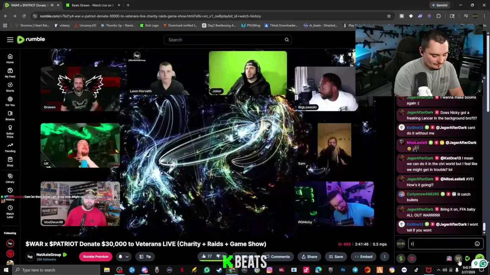Click Curlysnow498295 username in chat

[423, 194]
